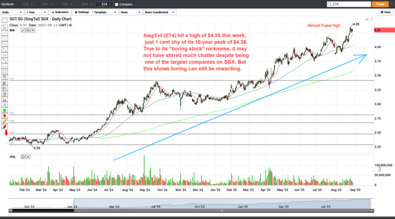Screen dimensions: 395x219
Task: Select the vertical line drawing tool
Action: click(4, 39)
